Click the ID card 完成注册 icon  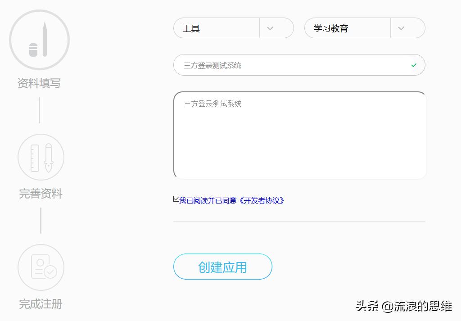click(x=41, y=267)
